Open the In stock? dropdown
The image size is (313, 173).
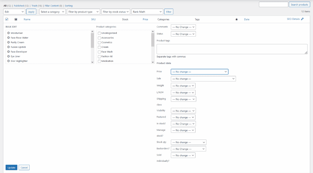[183, 124]
